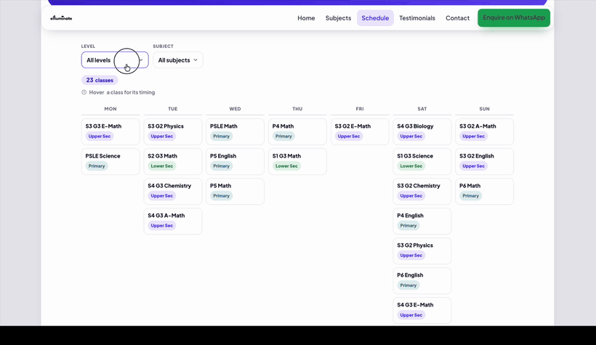Viewport: 596px width, 345px height.
Task: Select S4 G3 Chemistry class
Action: coord(173,191)
